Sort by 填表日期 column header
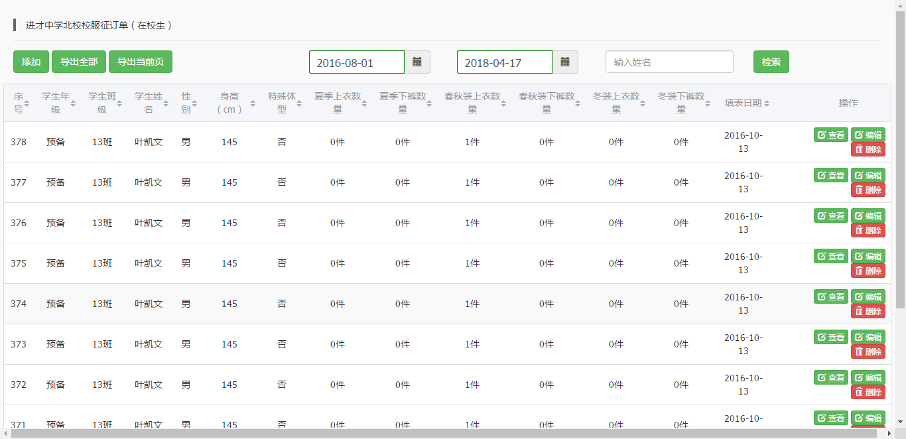 pyautogui.click(x=747, y=103)
